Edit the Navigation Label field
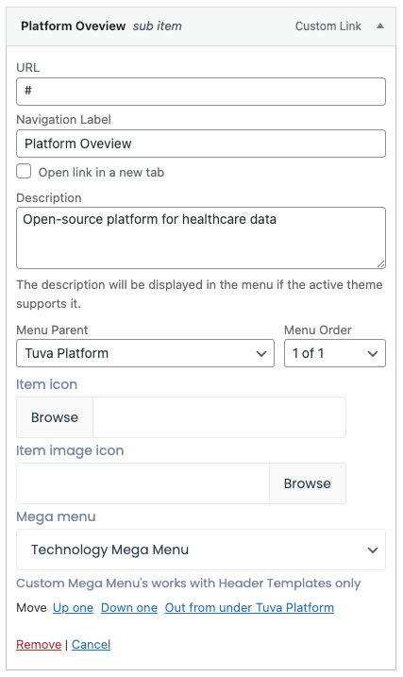This screenshot has width=403, height=677. tap(201, 144)
